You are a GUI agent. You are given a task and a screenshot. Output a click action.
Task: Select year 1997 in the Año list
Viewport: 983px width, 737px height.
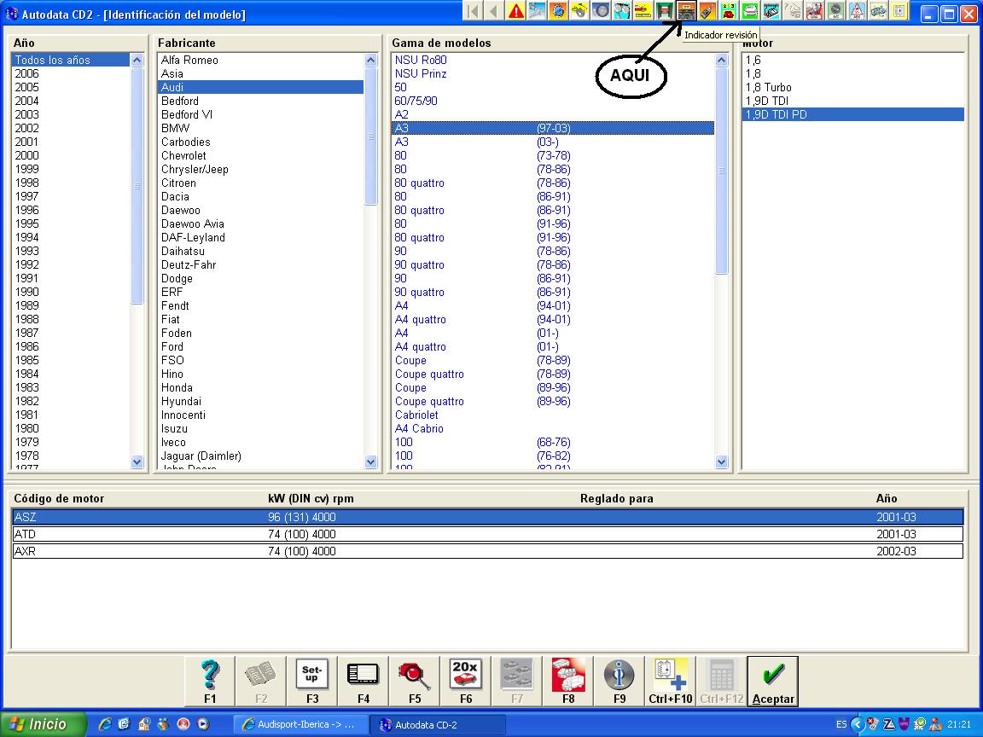(71, 196)
